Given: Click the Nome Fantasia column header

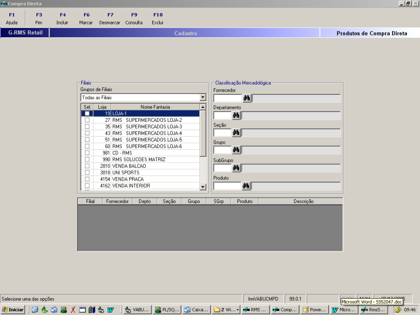Looking at the screenshot, I should pyautogui.click(x=155, y=107).
